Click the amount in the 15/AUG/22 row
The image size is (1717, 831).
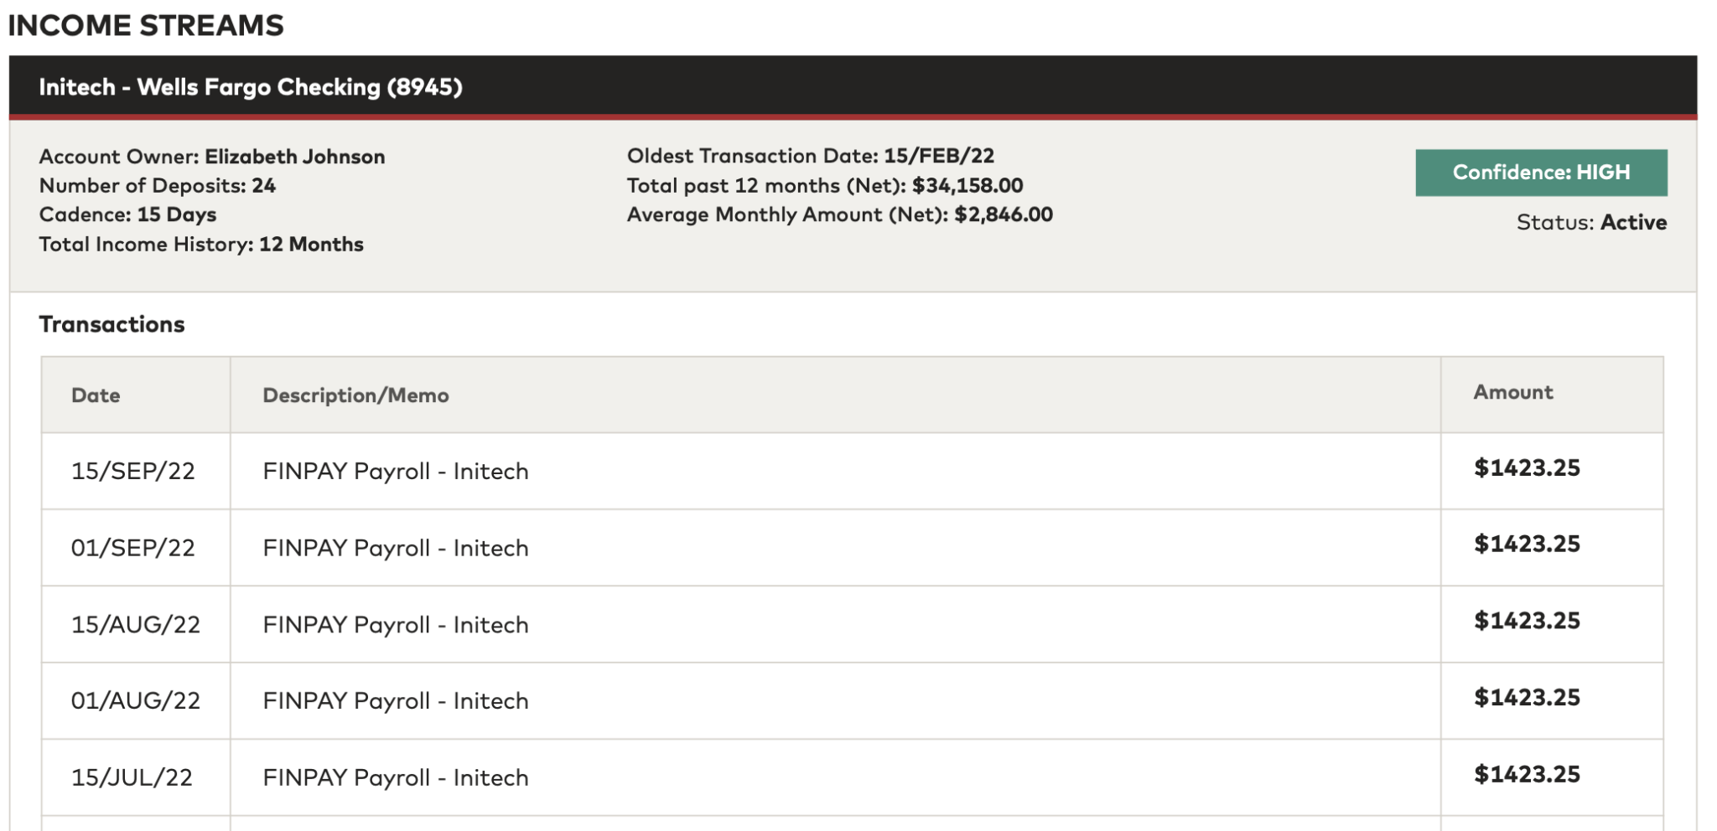[x=1527, y=621]
